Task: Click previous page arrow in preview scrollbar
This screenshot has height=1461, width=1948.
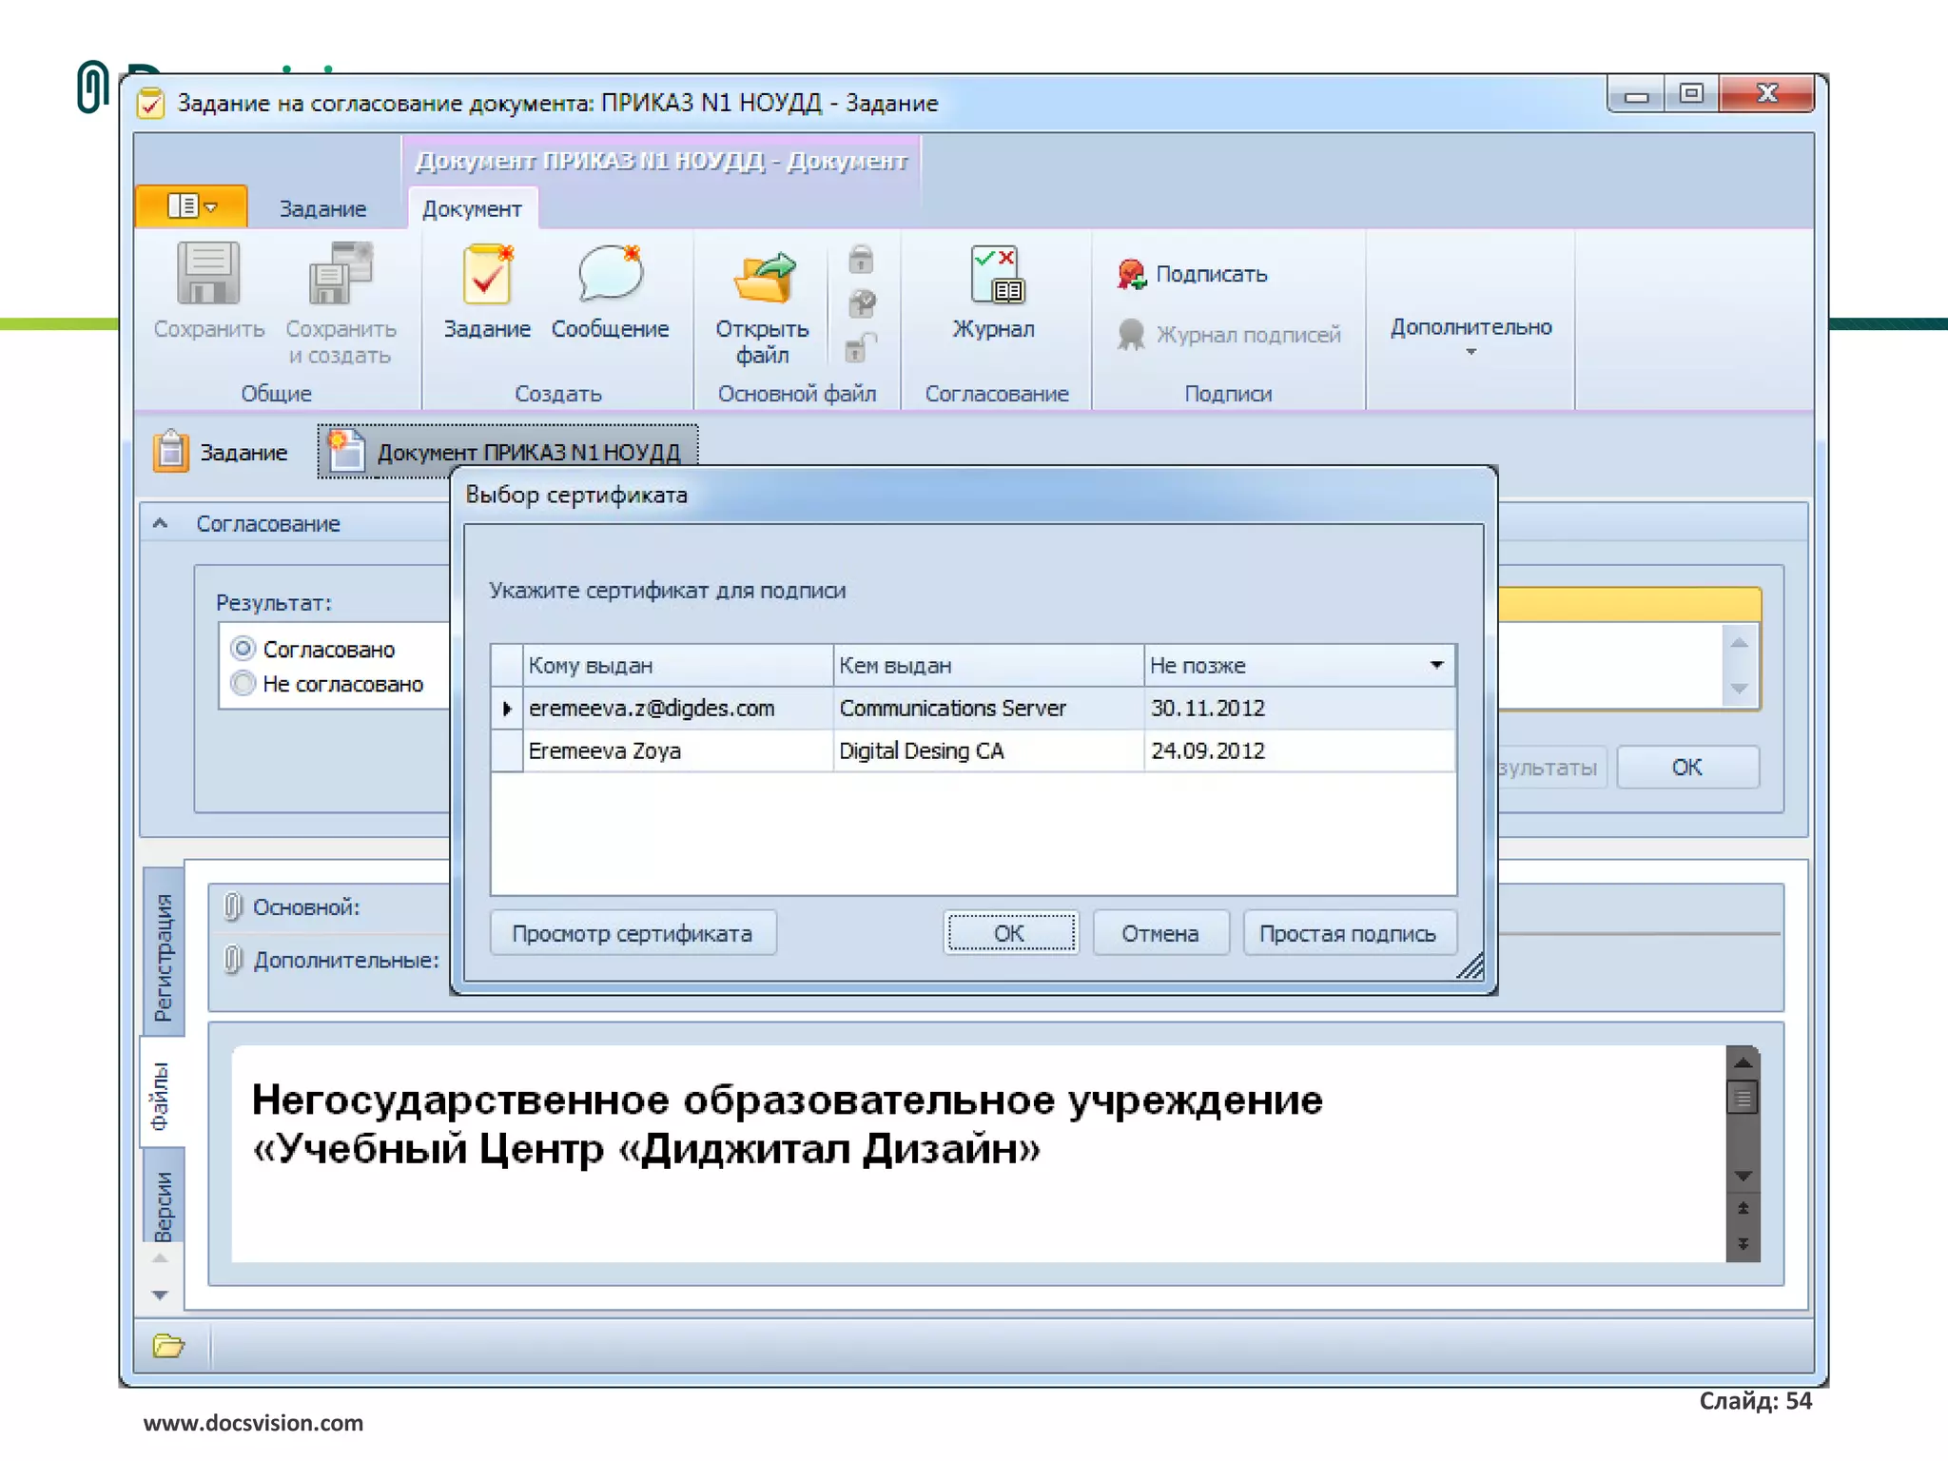Action: click(x=1743, y=1208)
